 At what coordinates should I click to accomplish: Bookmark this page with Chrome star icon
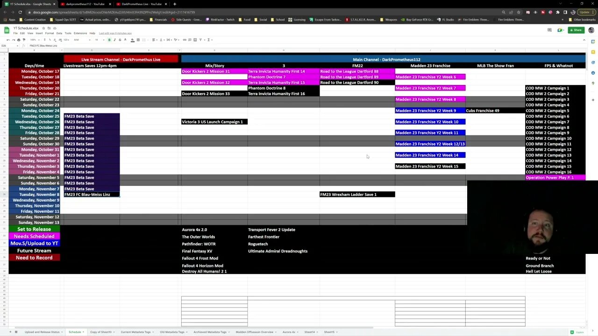coord(519,12)
